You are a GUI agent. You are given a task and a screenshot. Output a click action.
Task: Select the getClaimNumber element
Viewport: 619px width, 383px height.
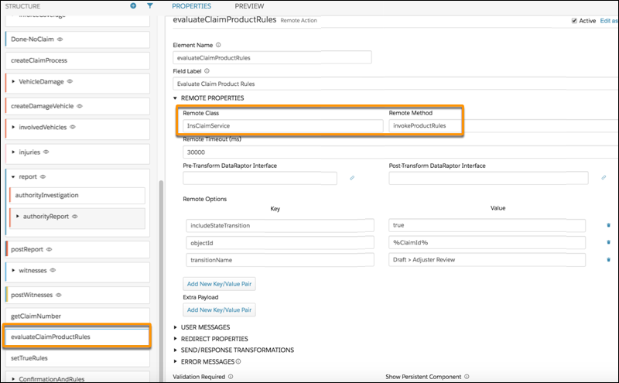78,316
